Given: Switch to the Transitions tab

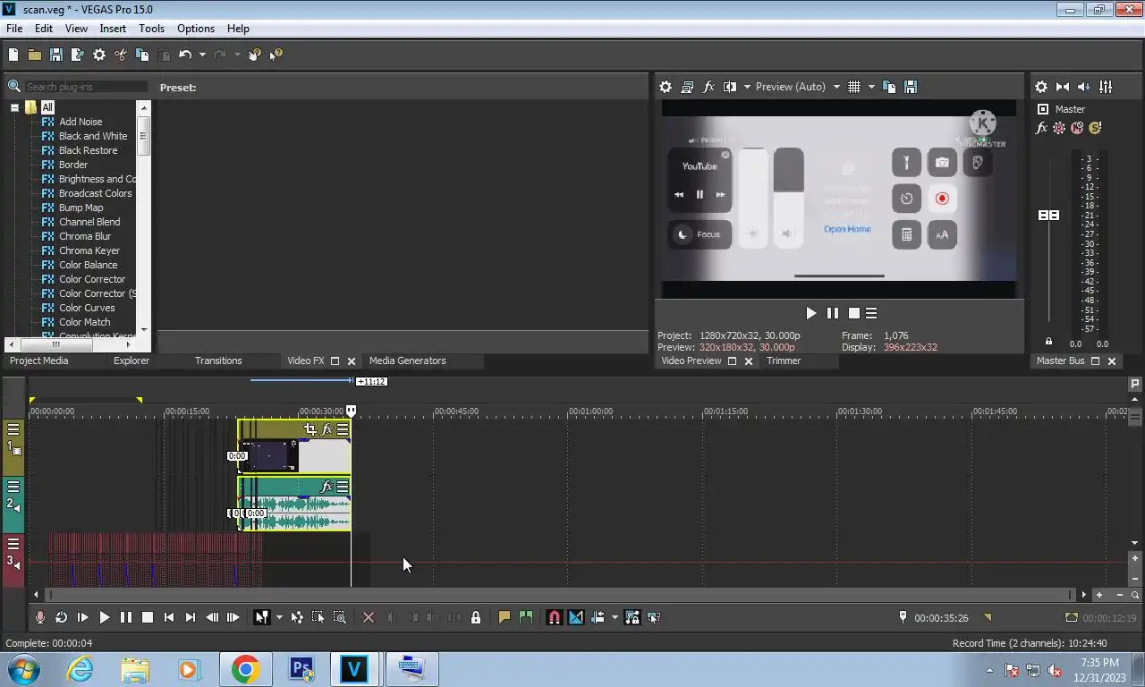Looking at the screenshot, I should 218,360.
